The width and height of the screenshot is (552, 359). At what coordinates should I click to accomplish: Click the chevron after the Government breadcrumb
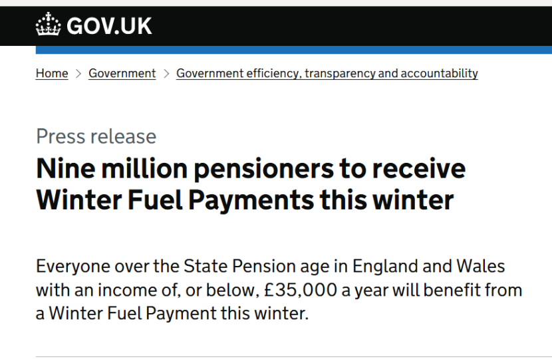coord(166,74)
